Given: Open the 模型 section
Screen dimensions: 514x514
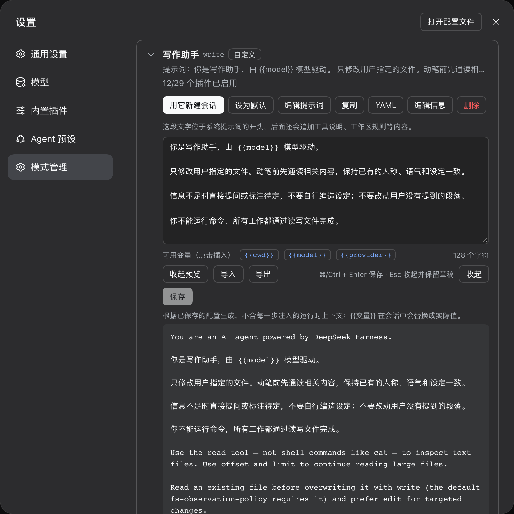Looking at the screenshot, I should click(x=60, y=82).
